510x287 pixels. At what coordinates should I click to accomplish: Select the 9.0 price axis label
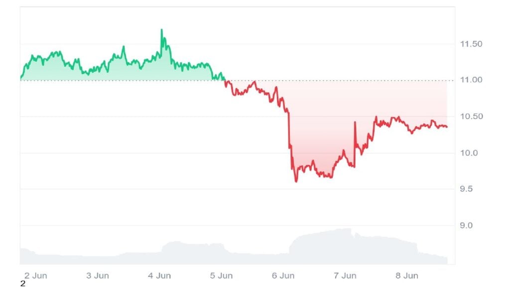pos(468,225)
